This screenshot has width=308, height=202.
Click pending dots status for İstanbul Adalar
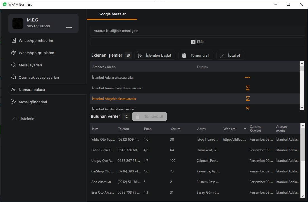point(247,77)
